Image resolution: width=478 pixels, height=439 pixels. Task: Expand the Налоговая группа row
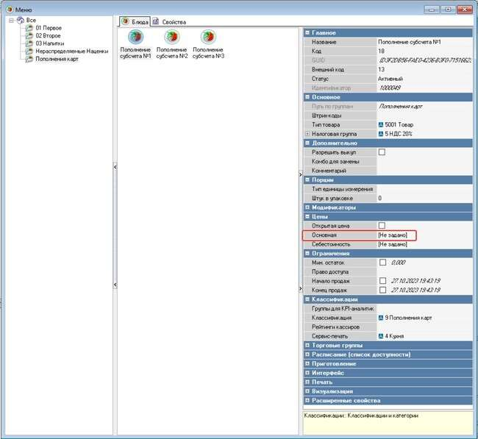pyautogui.click(x=307, y=134)
